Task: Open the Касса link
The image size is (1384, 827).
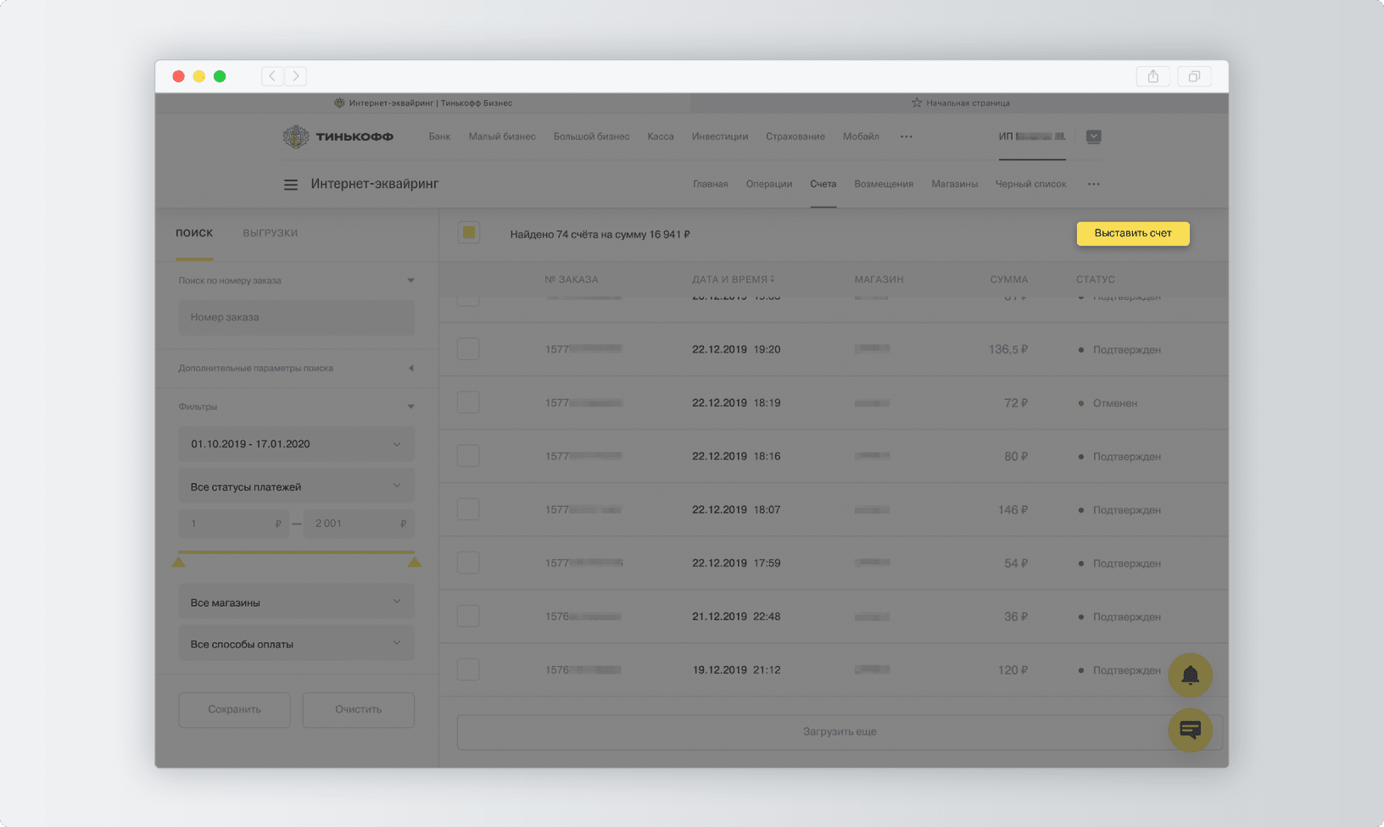Action: tap(661, 136)
